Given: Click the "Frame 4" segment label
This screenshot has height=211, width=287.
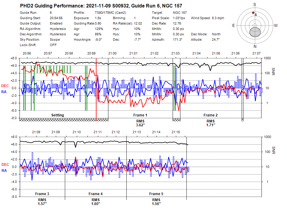Looking at the screenshot, I should click(95, 194).
